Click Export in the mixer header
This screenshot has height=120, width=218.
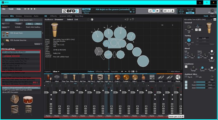(47, 72)
